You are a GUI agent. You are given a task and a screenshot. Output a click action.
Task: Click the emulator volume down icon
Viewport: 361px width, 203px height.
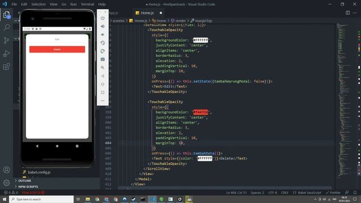[x=103, y=34]
